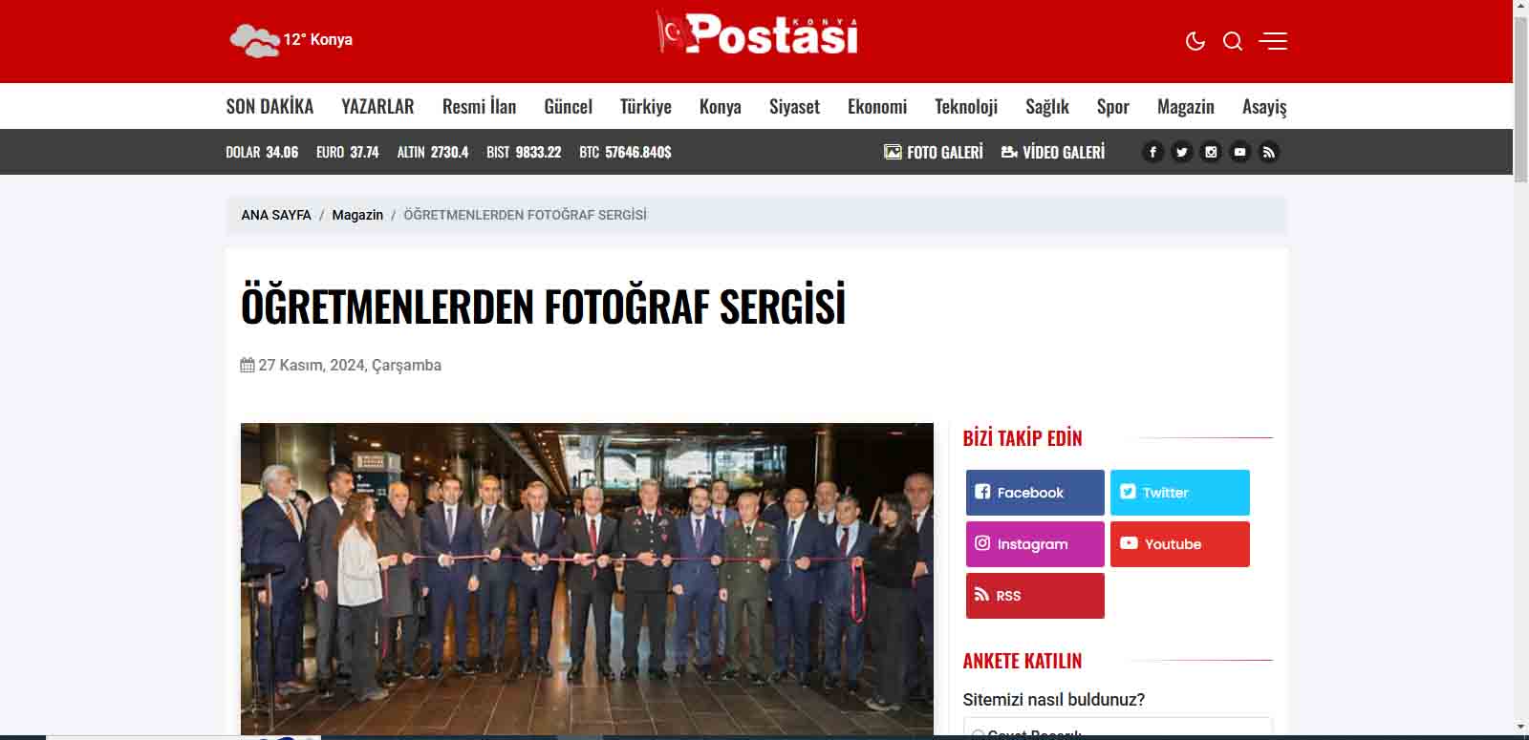Click the Facebook icon in the dark bar
Screen dimensions: 1529x740
(x=1152, y=152)
